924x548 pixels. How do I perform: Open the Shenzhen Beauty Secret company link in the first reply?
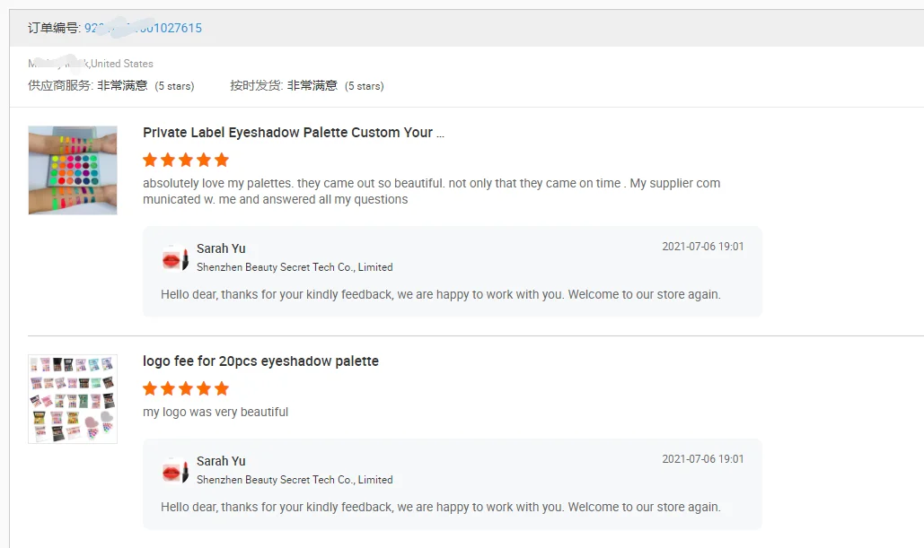[x=295, y=267]
